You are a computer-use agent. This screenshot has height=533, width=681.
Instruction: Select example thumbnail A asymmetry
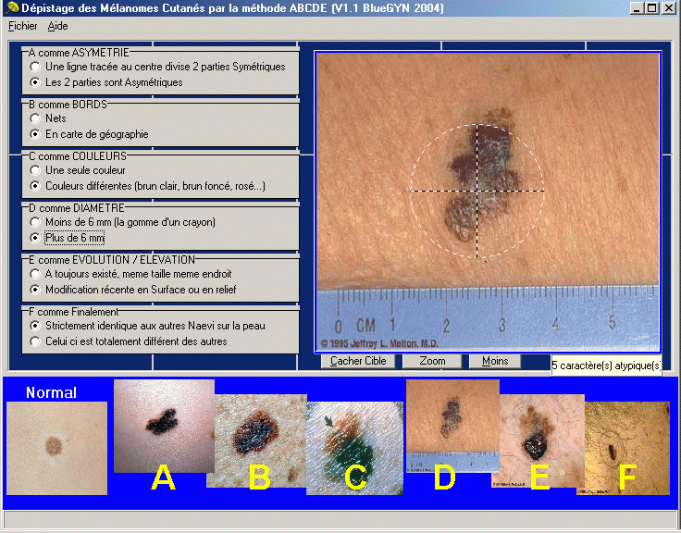[164, 426]
